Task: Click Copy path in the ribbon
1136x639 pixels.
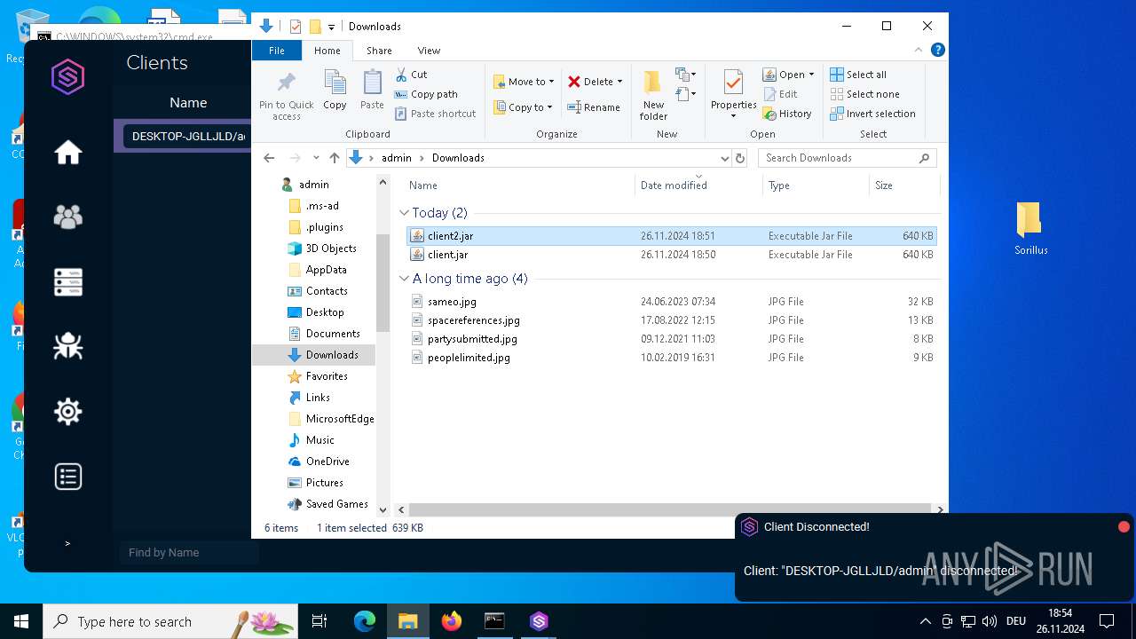Action: pos(426,94)
